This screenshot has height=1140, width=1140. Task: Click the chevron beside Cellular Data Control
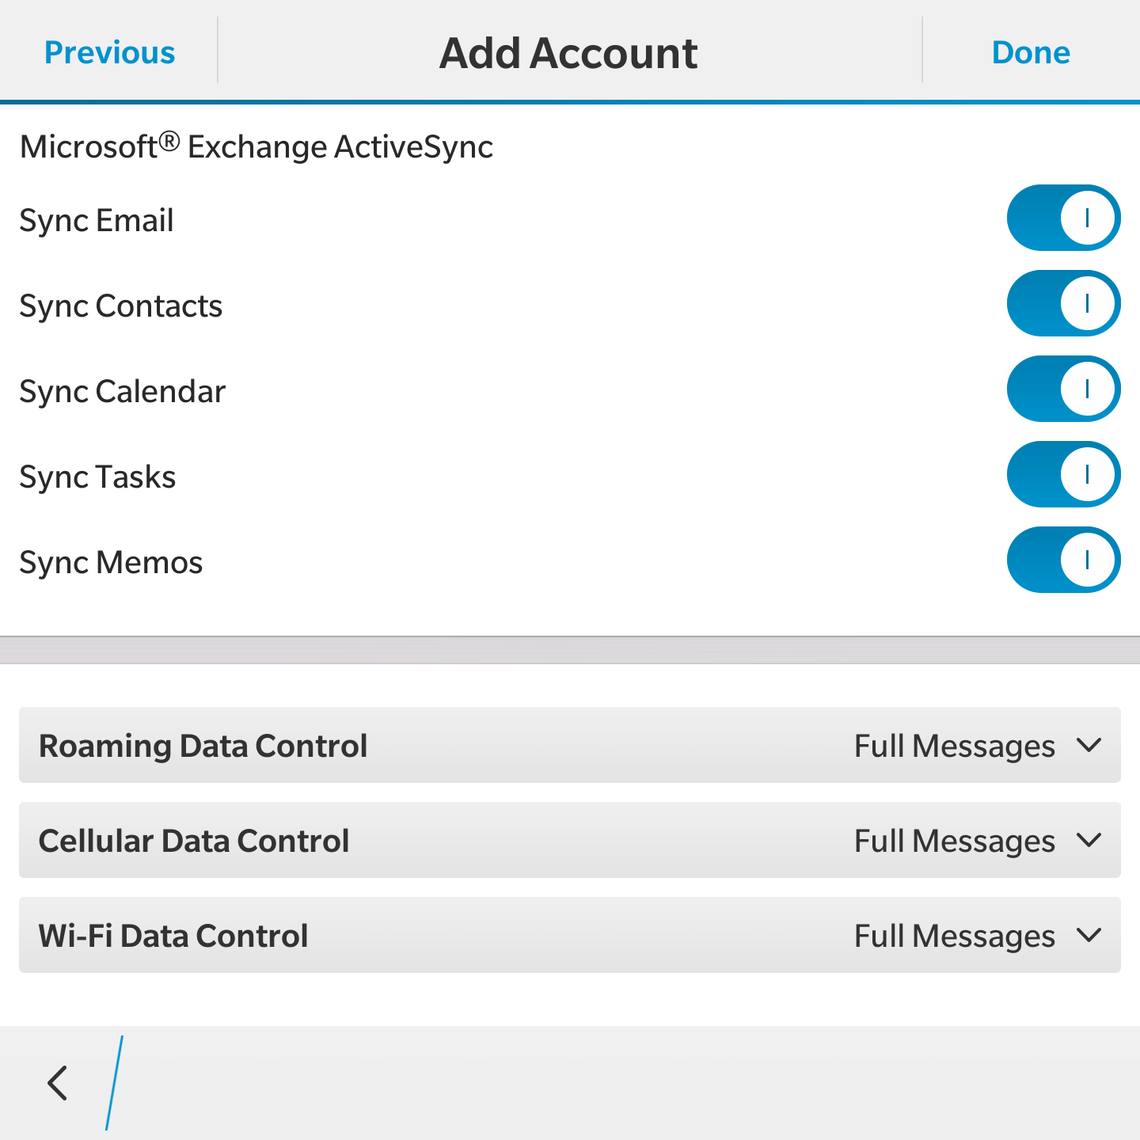click(1089, 841)
